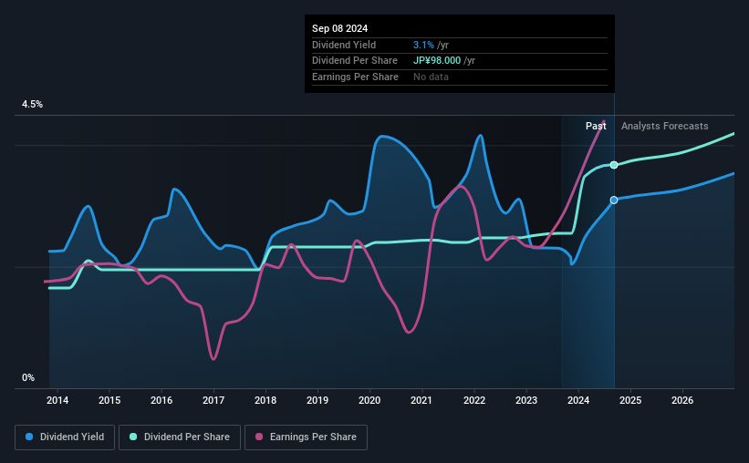This screenshot has width=749, height=463.
Task: Click the 2020 x-axis label
Action: pos(369,400)
